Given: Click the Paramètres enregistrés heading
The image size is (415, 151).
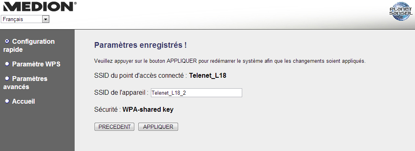Looking at the screenshot, I should coord(140,45).
